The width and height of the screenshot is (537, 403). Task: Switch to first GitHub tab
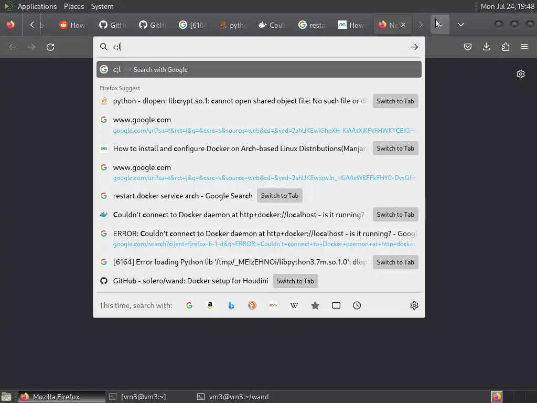tap(112, 25)
